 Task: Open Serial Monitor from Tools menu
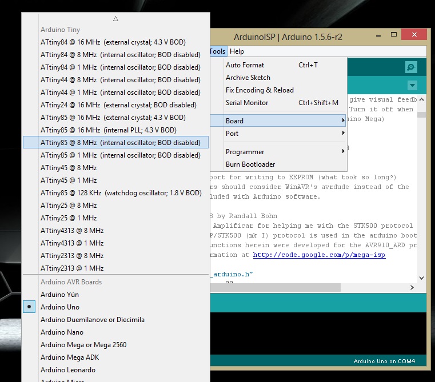(x=278, y=103)
